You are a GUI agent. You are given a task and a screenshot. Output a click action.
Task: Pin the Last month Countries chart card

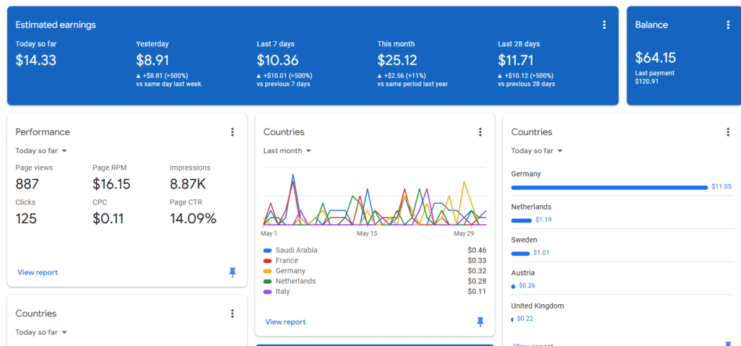pyautogui.click(x=480, y=322)
